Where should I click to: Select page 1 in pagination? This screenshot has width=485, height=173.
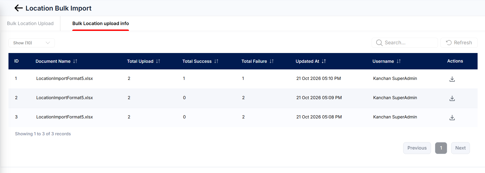[x=441, y=148]
